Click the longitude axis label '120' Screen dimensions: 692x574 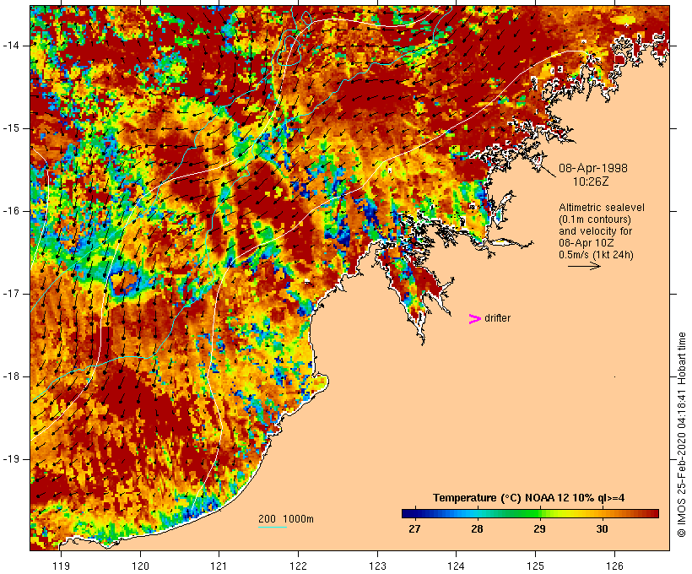[140, 566]
